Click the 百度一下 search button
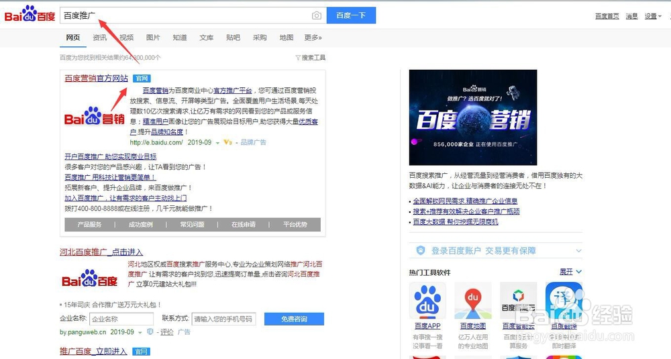 [x=351, y=15]
